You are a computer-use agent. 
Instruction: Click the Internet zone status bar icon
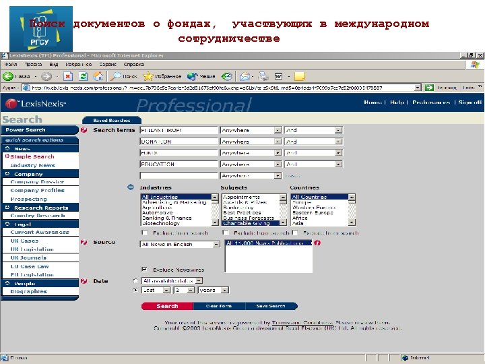(x=405, y=358)
